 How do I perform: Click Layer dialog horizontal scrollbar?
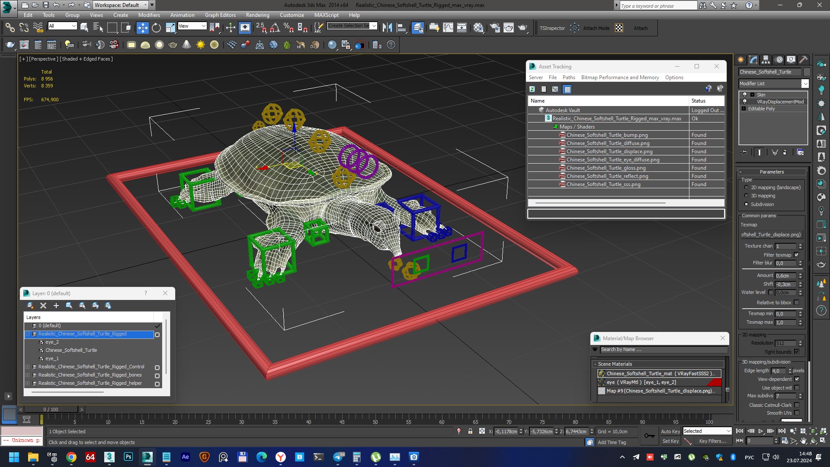[67, 392]
